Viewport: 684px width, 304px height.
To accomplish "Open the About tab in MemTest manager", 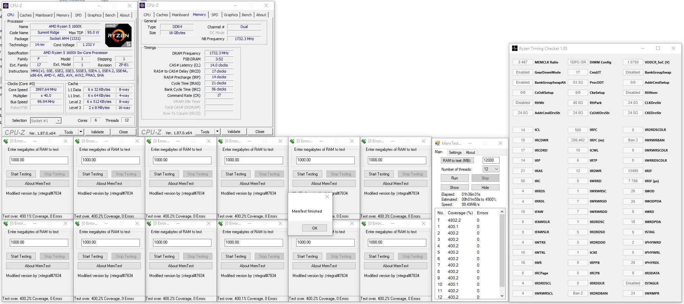I will 471,153.
